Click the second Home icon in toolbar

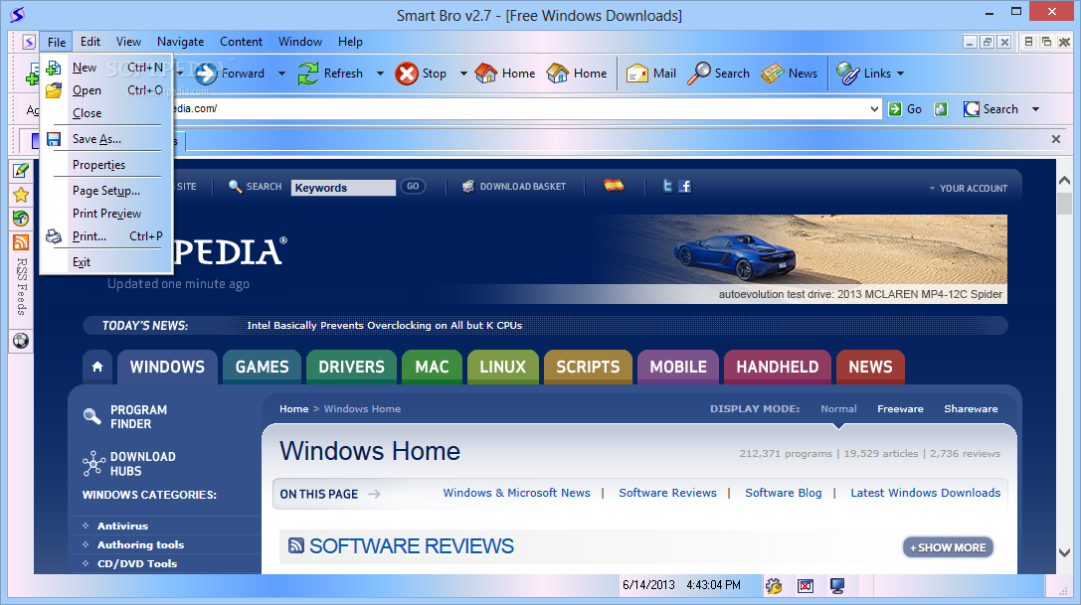click(x=558, y=74)
